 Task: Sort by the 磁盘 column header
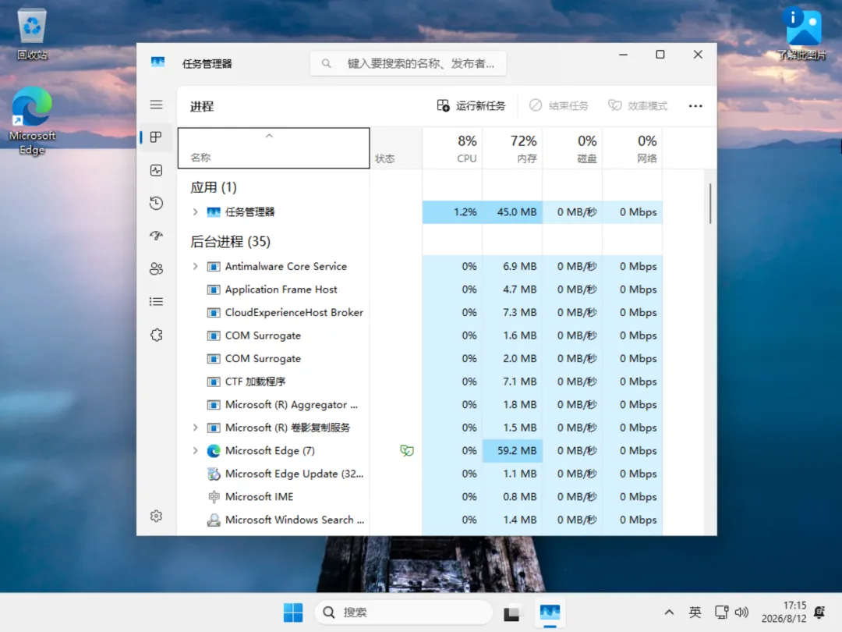[x=573, y=147]
